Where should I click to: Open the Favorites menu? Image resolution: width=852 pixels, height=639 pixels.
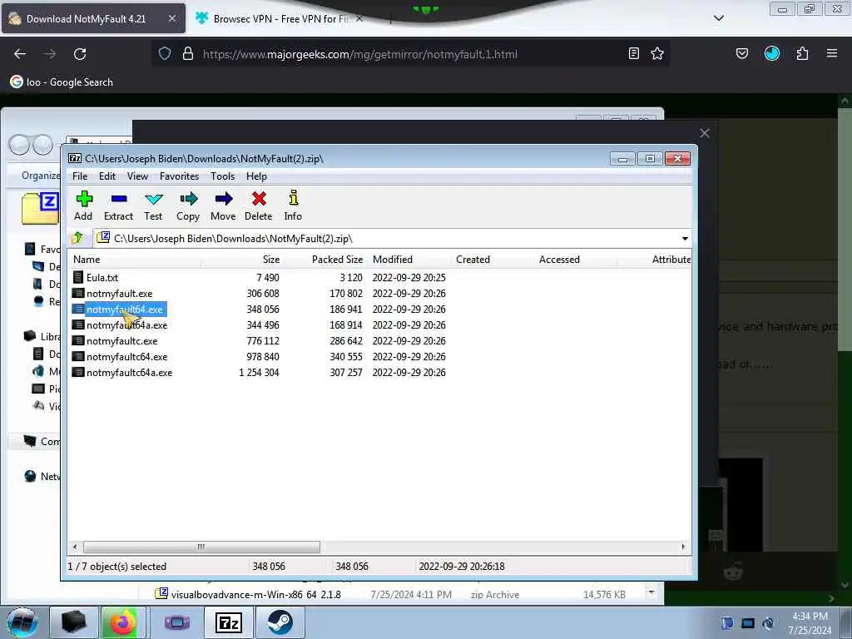[x=179, y=176]
